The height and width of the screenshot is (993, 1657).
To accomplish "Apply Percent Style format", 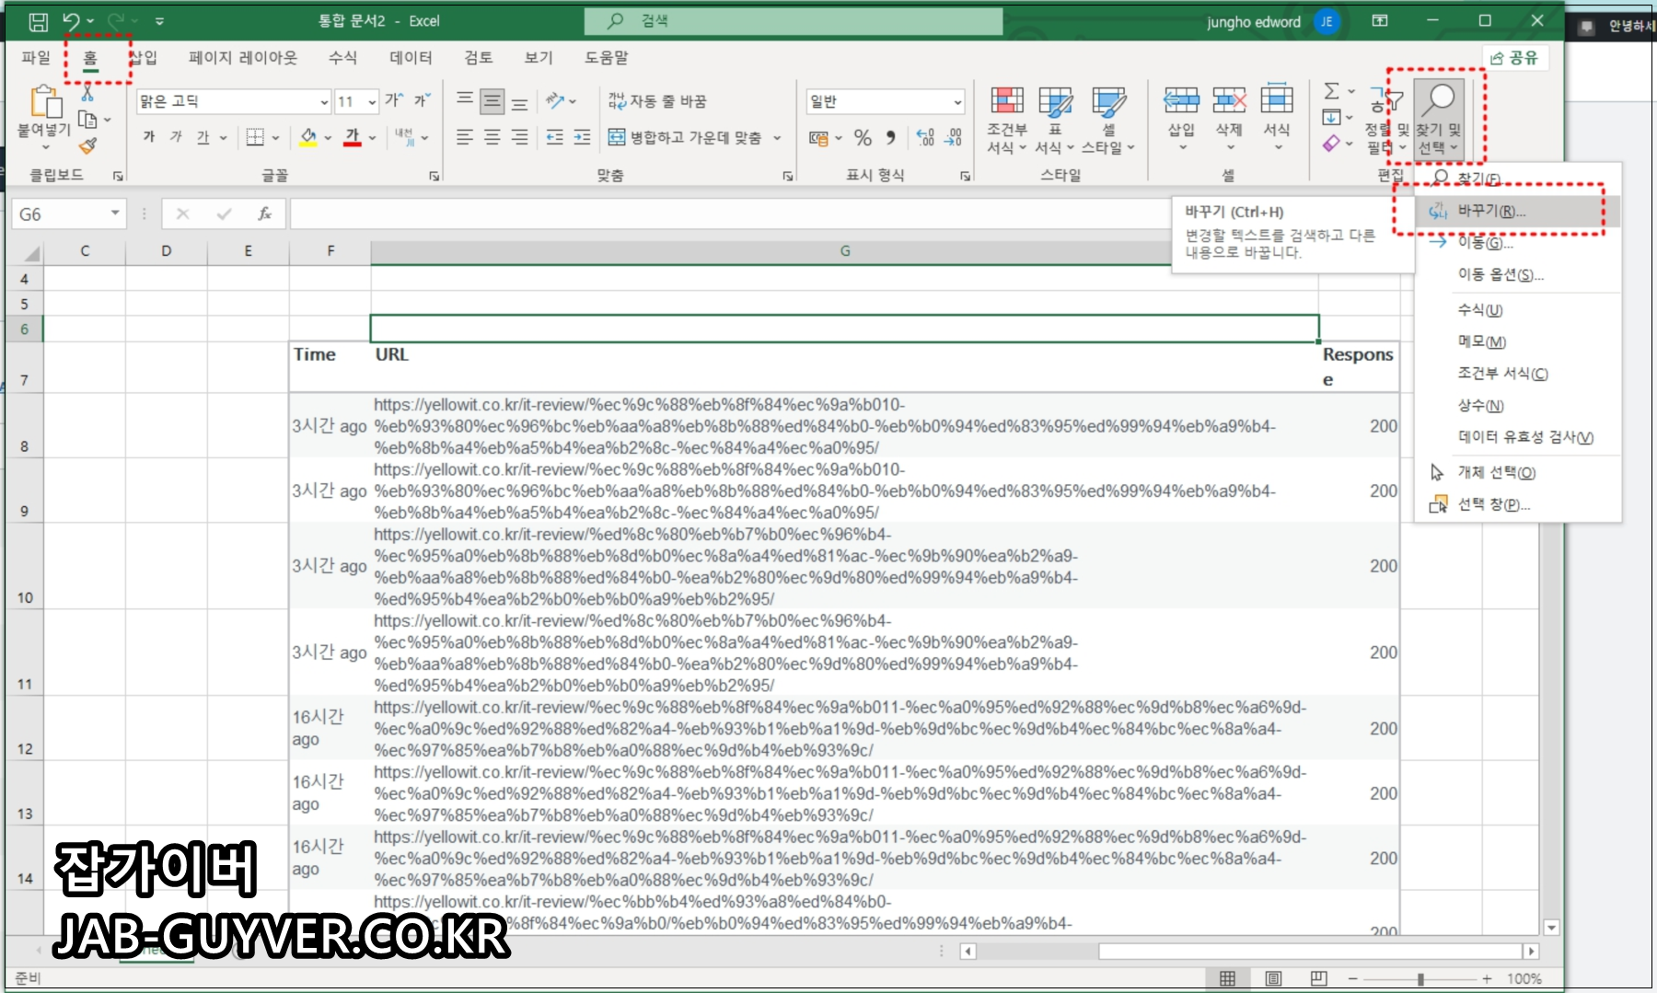I will [863, 138].
